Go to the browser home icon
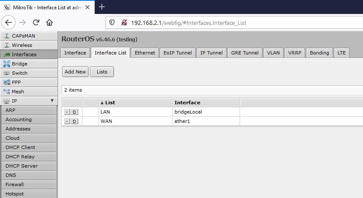The width and height of the screenshot is (363, 198). [49, 22]
